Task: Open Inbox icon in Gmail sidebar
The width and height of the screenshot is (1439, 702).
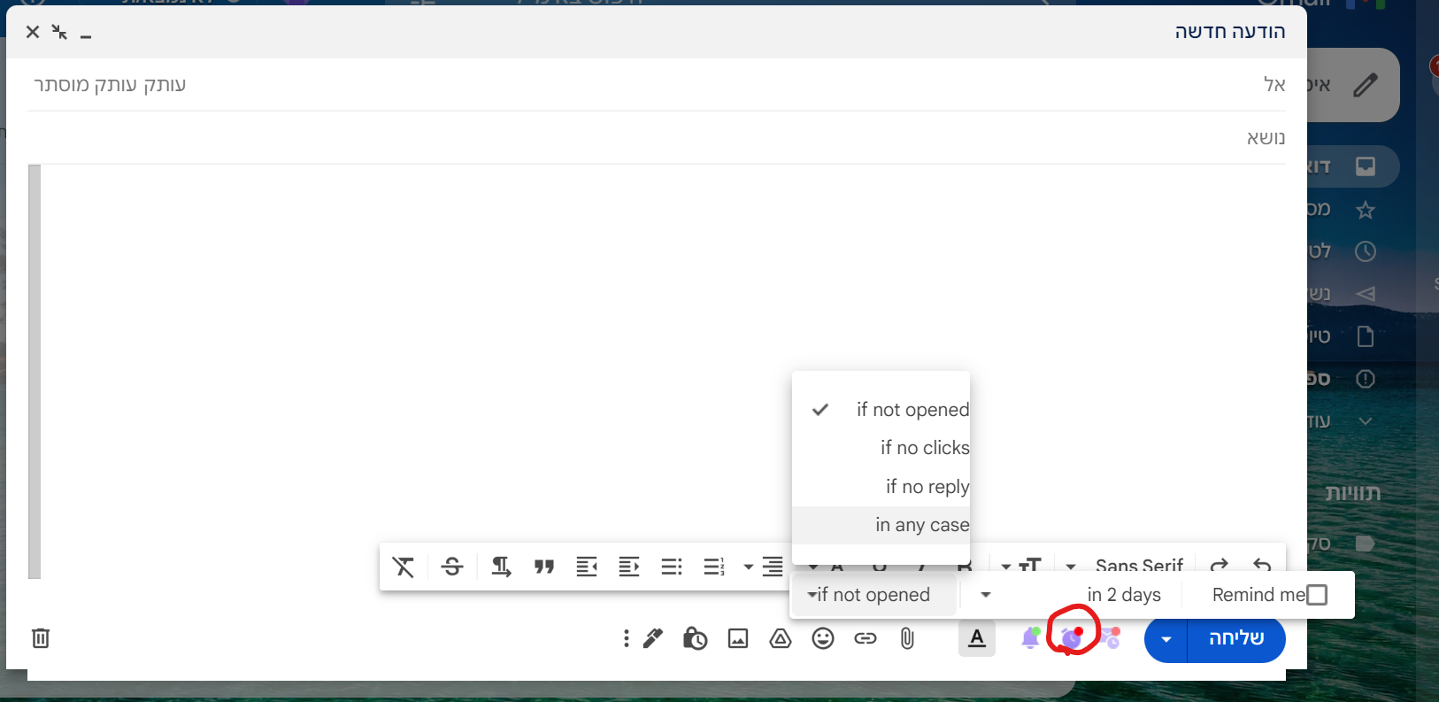Action: [x=1366, y=166]
